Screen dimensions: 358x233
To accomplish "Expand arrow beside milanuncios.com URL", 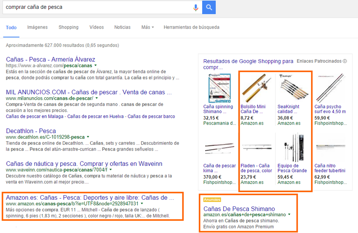I will (96, 98).
